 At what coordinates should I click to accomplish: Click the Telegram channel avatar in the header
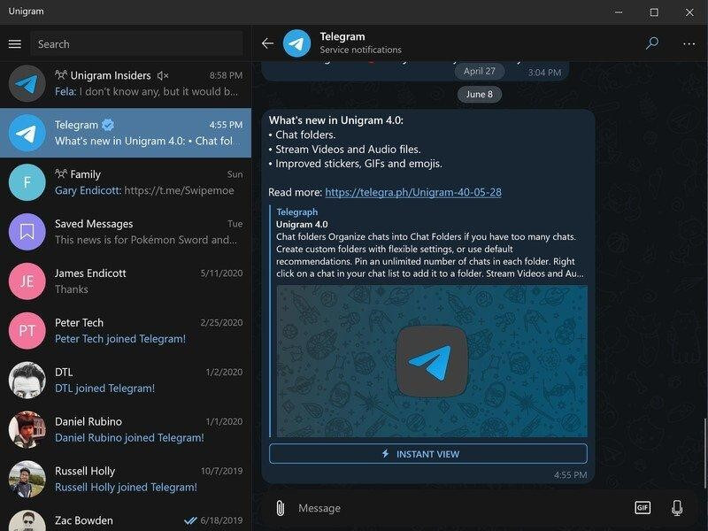295,41
